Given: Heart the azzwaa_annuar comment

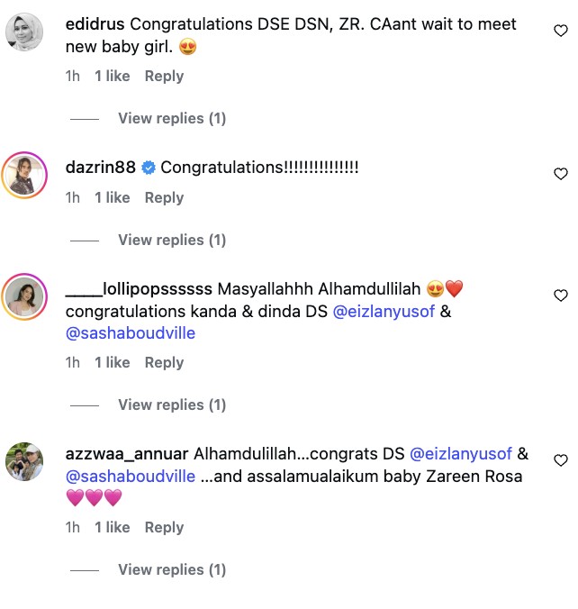Looking at the screenshot, I should [560, 460].
